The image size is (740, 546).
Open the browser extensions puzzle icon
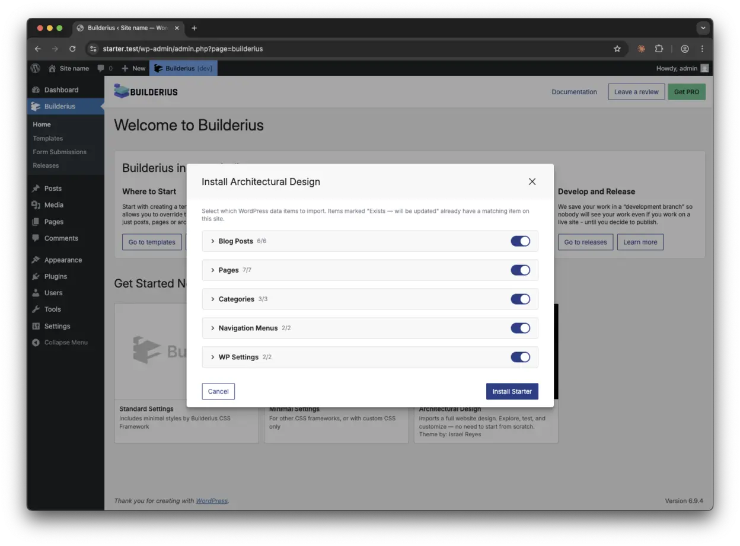tap(659, 49)
